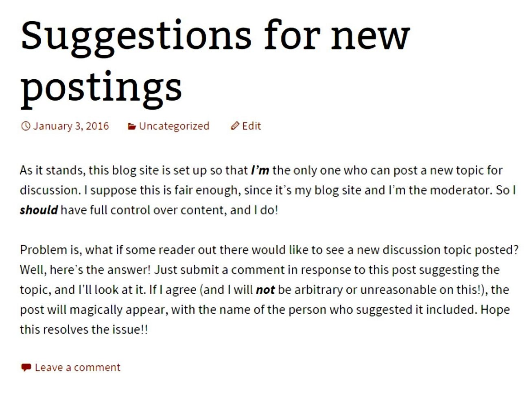The width and height of the screenshot is (529, 393).
Task: Click the bold italic word should
Action: (39, 210)
